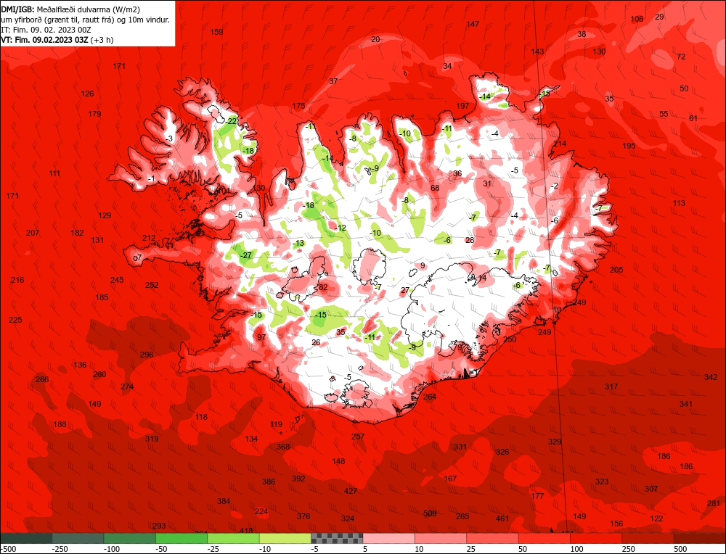Select the Westfjords value '-22'
726x554 pixels.
232,122
